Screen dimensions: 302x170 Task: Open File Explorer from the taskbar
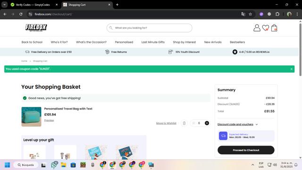click(x=64, y=165)
